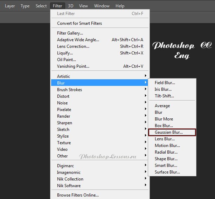Choose Convert for Smart Filters
215x199 pixels.
click(x=79, y=23)
